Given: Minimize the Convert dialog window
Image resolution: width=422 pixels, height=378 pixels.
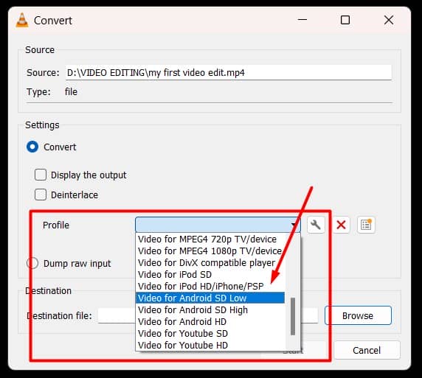Looking at the screenshot, I should click(x=302, y=20).
